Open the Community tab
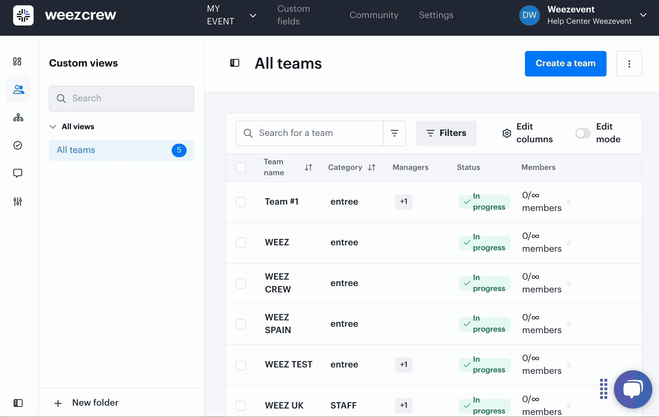659x417 pixels. pyautogui.click(x=374, y=15)
